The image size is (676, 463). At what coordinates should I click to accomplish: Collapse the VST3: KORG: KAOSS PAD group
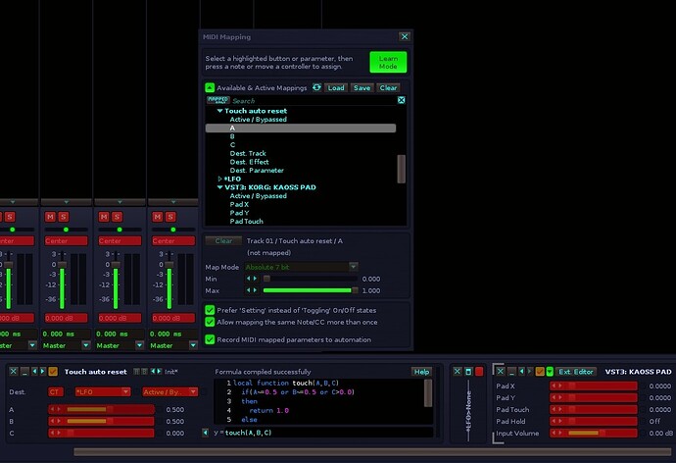[220, 186]
